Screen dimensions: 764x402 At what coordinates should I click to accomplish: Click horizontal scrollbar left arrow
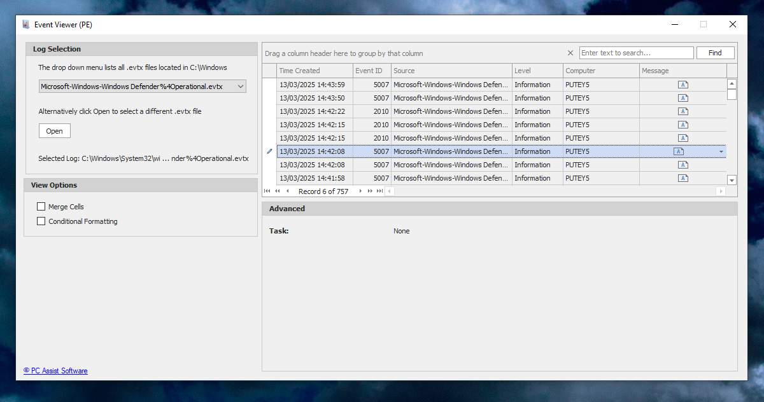390,191
